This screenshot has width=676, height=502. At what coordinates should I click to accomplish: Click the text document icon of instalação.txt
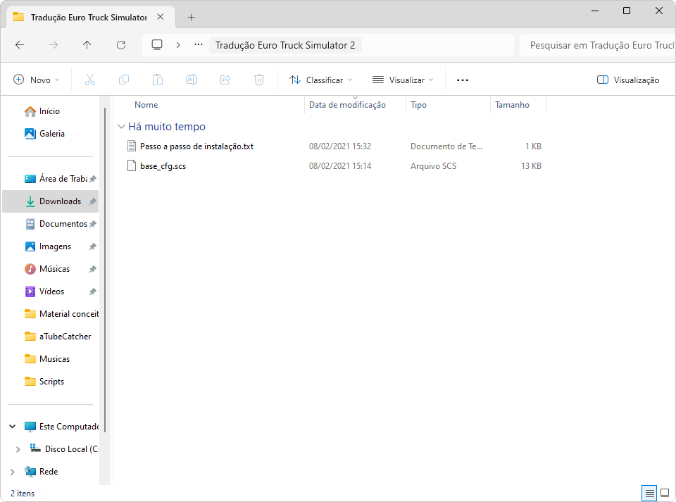click(132, 146)
